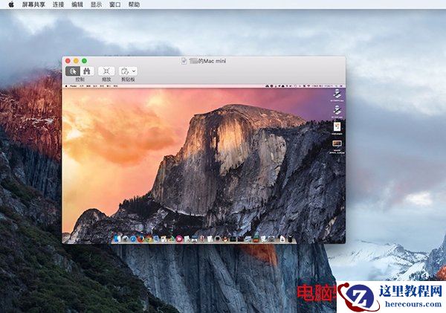The image size is (446, 313).
Task: Minimize the Mac mini Screen Sharing window
Action: coord(76,61)
